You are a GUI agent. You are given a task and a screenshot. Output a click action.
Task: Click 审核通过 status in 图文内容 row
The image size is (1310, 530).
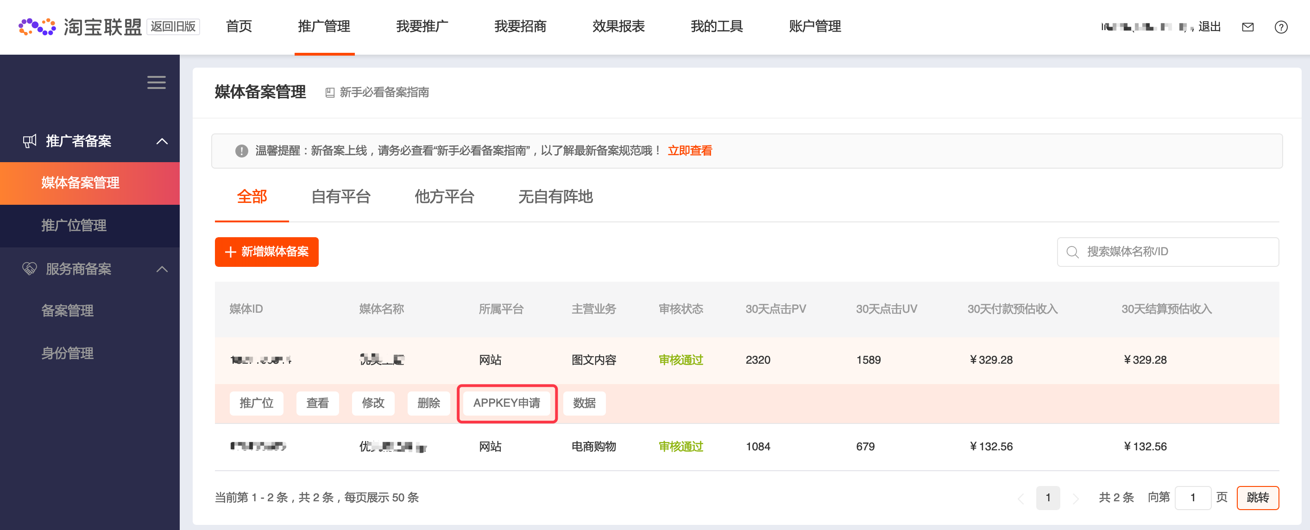(x=680, y=360)
